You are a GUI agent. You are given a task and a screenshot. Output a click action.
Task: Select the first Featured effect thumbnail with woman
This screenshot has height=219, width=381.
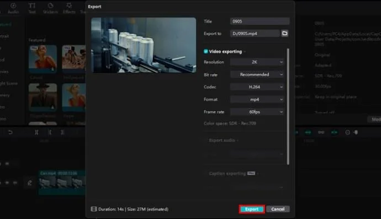[x=43, y=59]
